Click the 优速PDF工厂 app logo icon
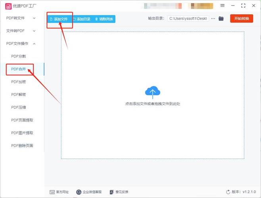 (x=8, y=6)
